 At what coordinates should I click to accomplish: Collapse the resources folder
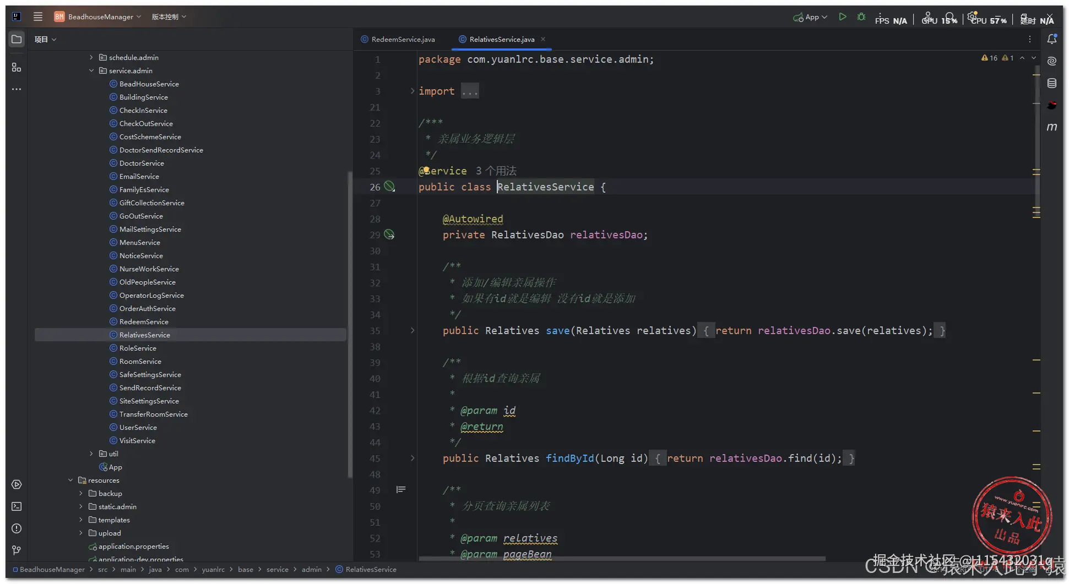pyautogui.click(x=70, y=480)
